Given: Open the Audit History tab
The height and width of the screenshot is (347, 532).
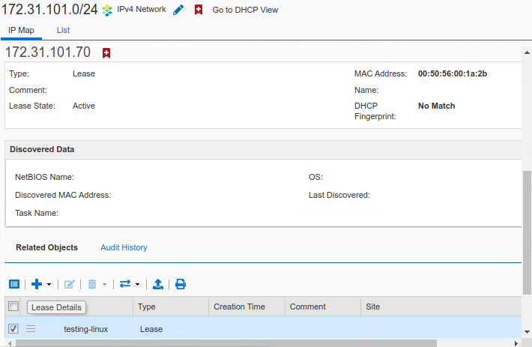Looking at the screenshot, I should coord(124,247).
